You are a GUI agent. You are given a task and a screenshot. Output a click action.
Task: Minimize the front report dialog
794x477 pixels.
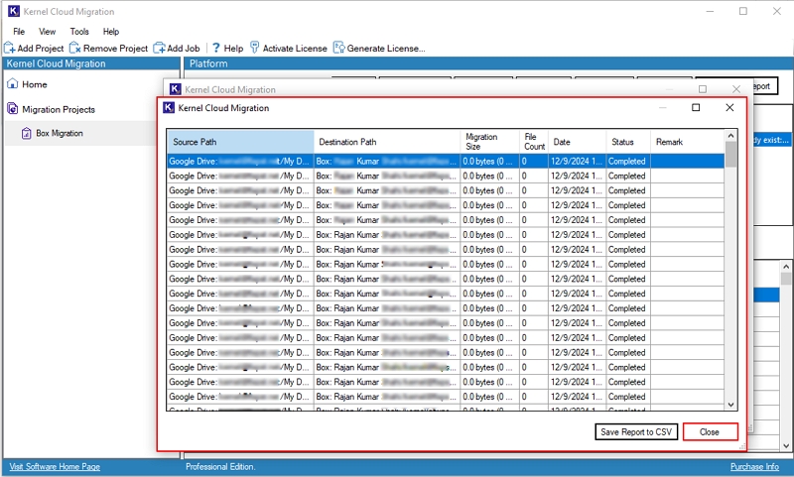point(662,108)
